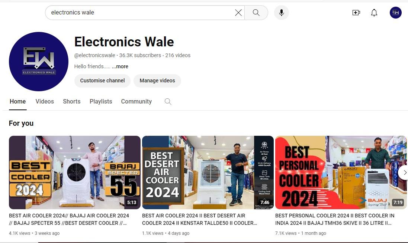Click the Electronics Wale channel logo
408x243 pixels.
coord(39,62)
